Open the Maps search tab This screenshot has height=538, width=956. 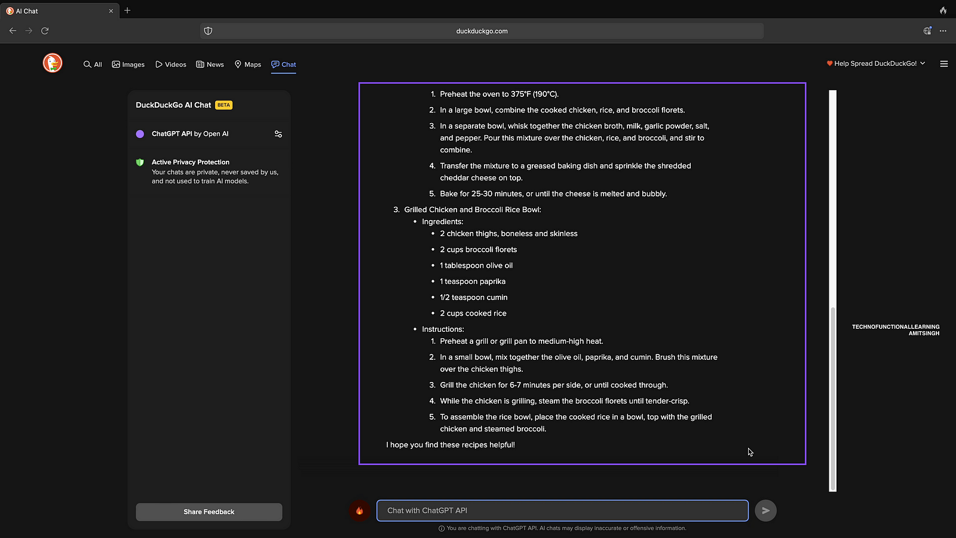(248, 65)
